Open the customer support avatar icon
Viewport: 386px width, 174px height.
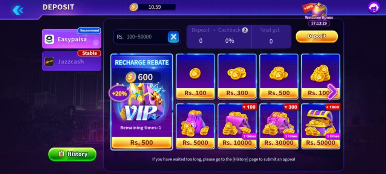click(374, 8)
